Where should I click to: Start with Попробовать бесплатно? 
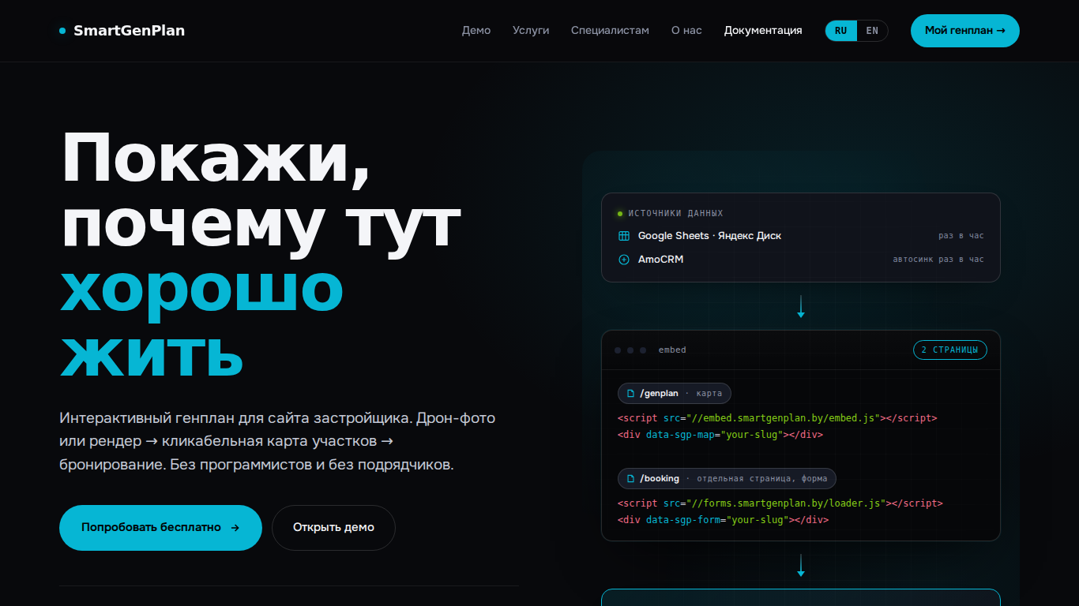(x=160, y=528)
